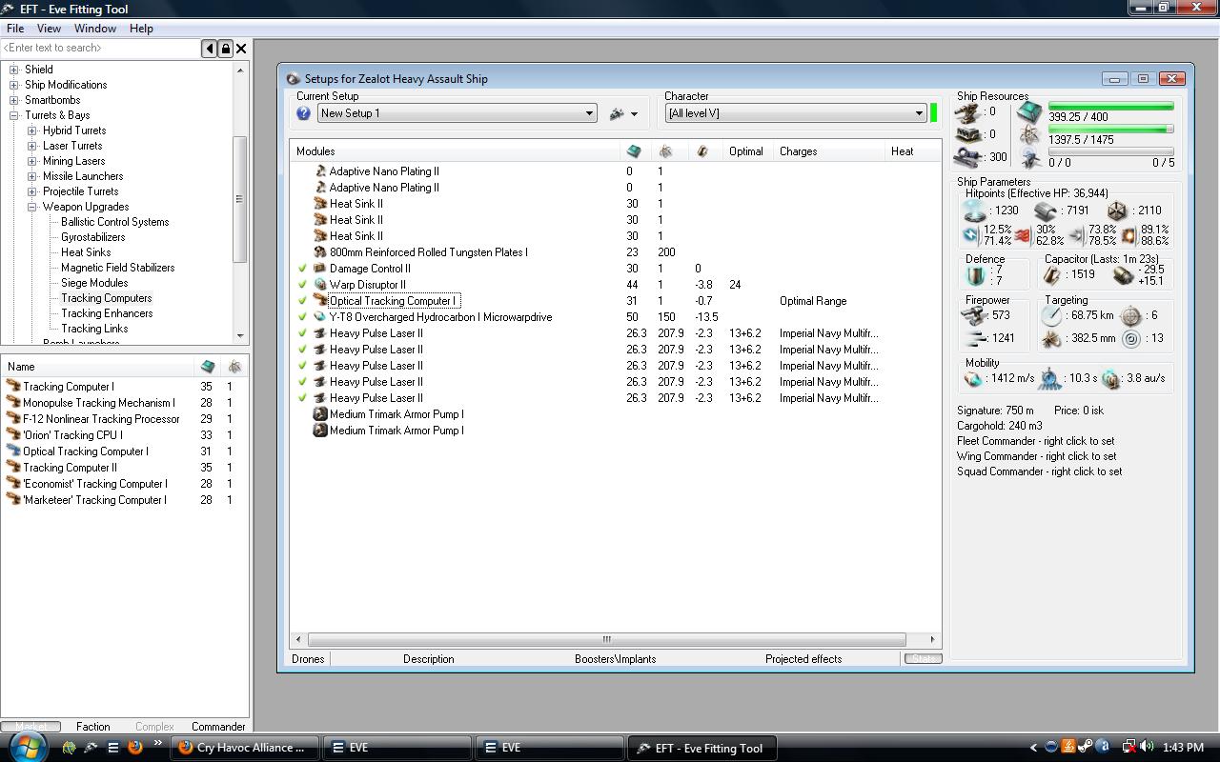
Task: Click the capacitor capacity icon showing 1519
Action: 1052,275
